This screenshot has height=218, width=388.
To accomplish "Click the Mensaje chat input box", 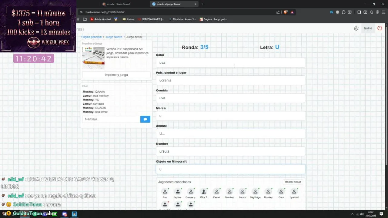I will 111,119.
